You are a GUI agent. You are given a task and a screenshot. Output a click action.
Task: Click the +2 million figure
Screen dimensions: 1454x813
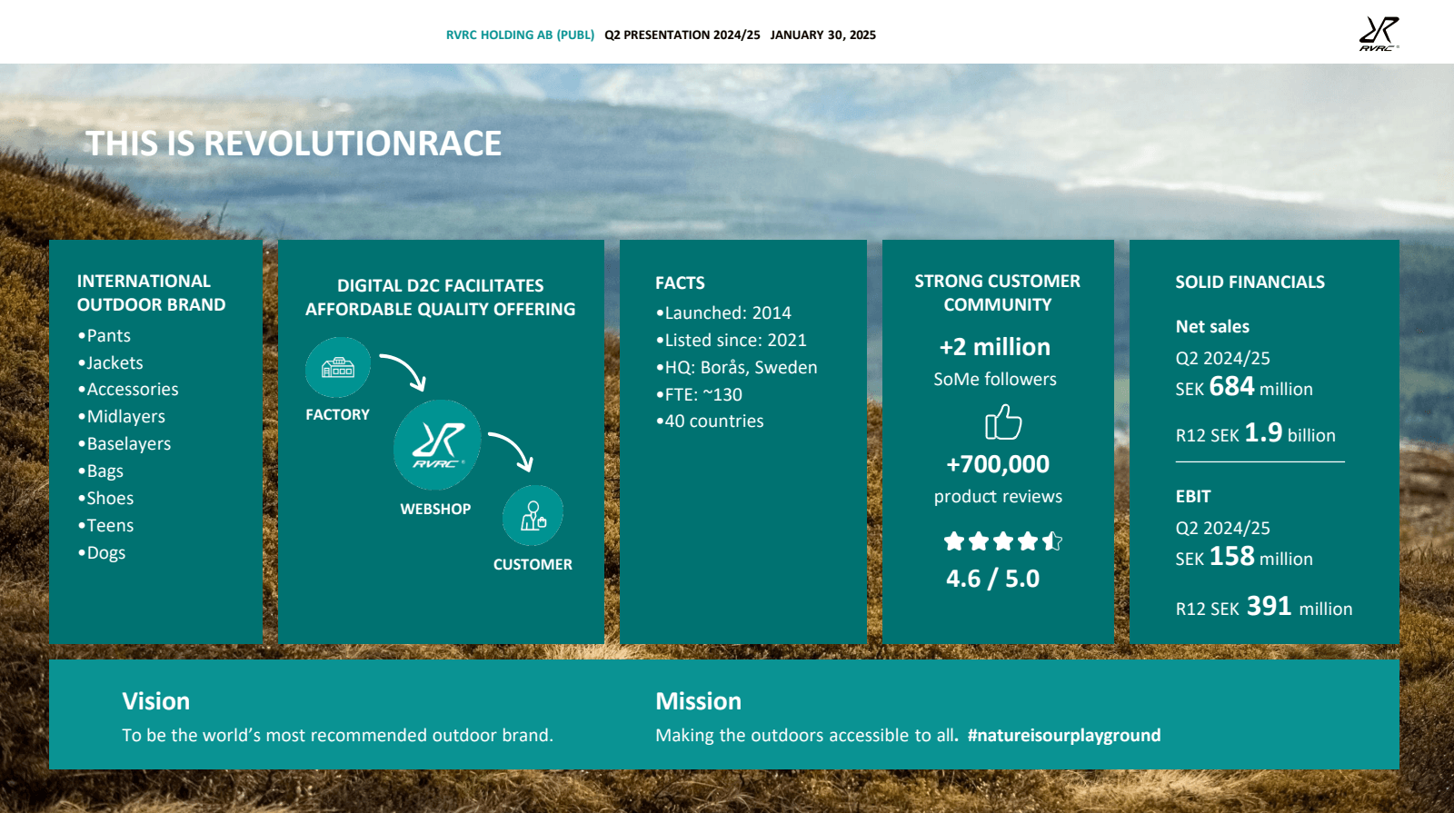[995, 347]
